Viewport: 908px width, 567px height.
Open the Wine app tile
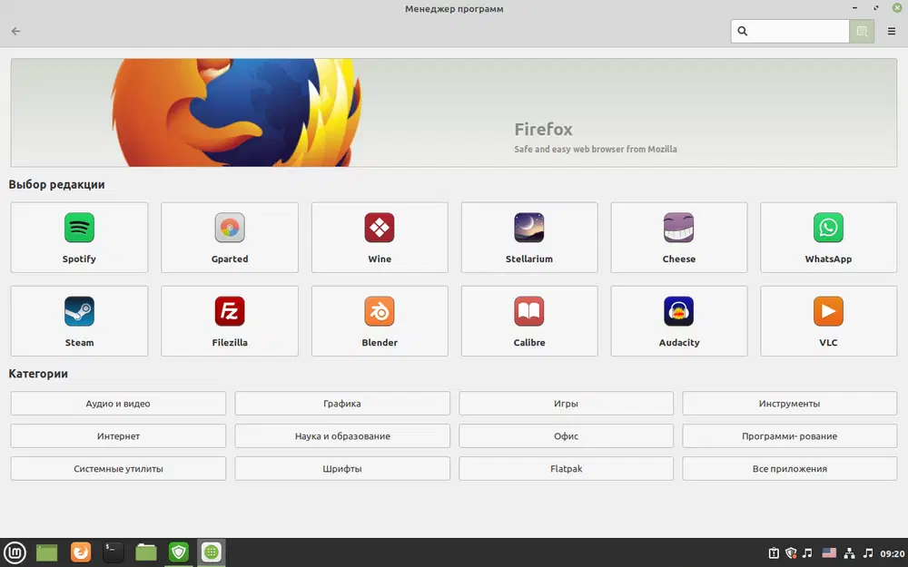click(380, 237)
